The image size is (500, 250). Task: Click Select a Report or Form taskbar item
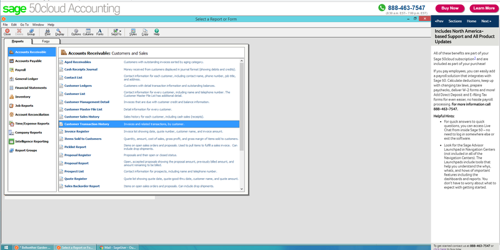[75, 247]
